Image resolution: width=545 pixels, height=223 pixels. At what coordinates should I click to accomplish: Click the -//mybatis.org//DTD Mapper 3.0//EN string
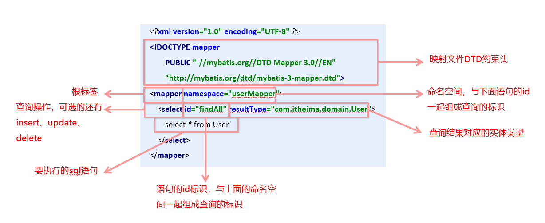(265, 63)
